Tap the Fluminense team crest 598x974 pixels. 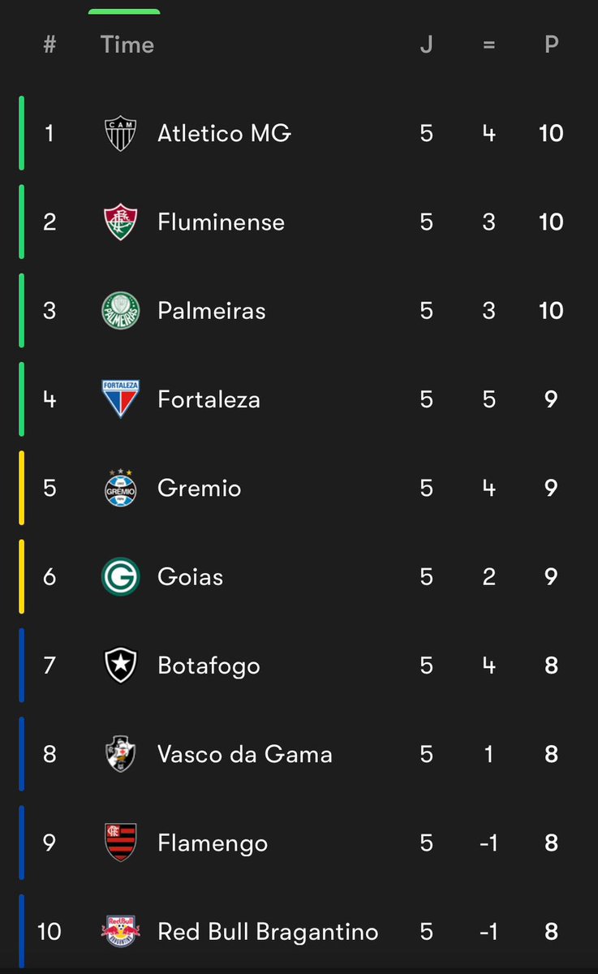[x=121, y=222]
